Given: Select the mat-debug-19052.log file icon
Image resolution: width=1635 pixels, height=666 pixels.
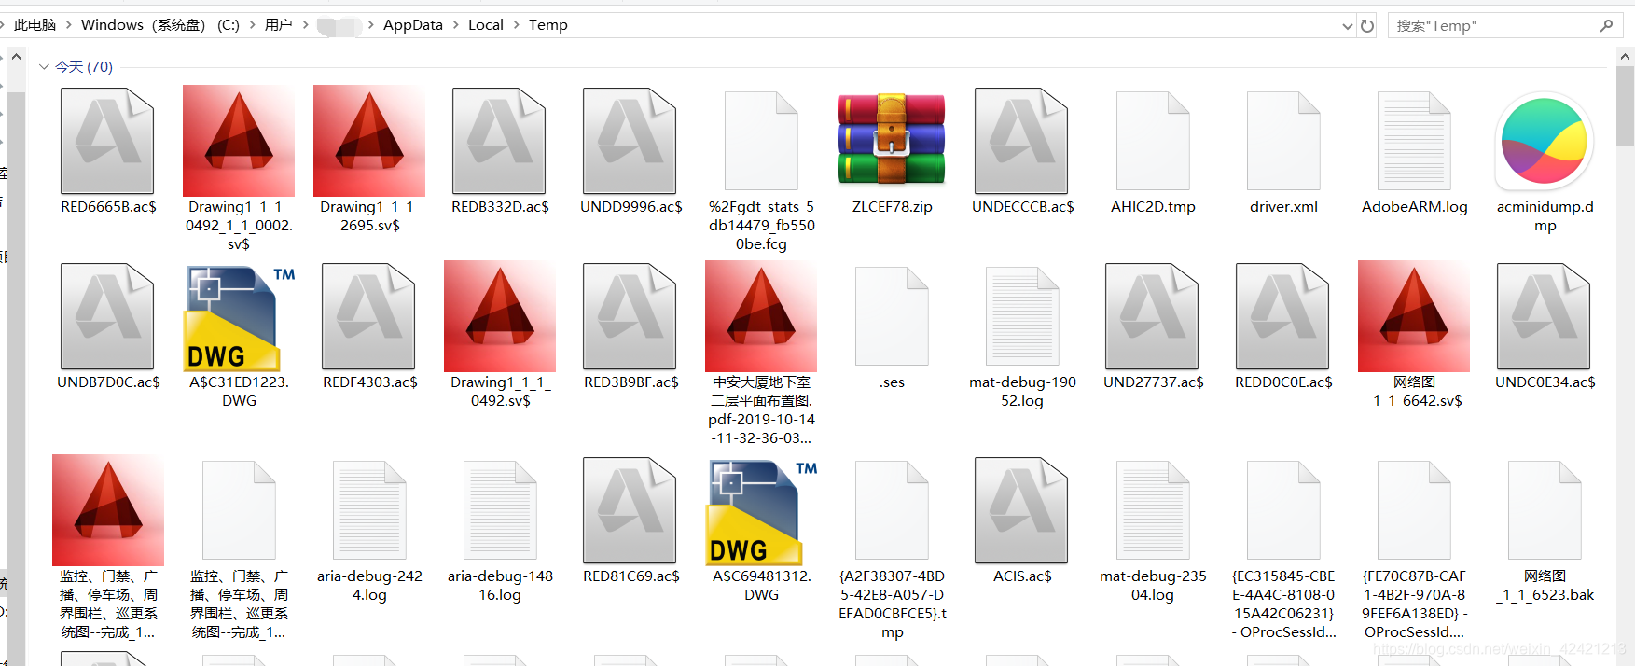Looking at the screenshot, I should tap(1022, 316).
